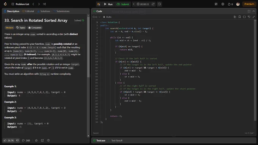Image resolution: width=258 pixels, height=145 pixels.
Task: Open the LeetCode home logo
Action: tap(5, 4)
